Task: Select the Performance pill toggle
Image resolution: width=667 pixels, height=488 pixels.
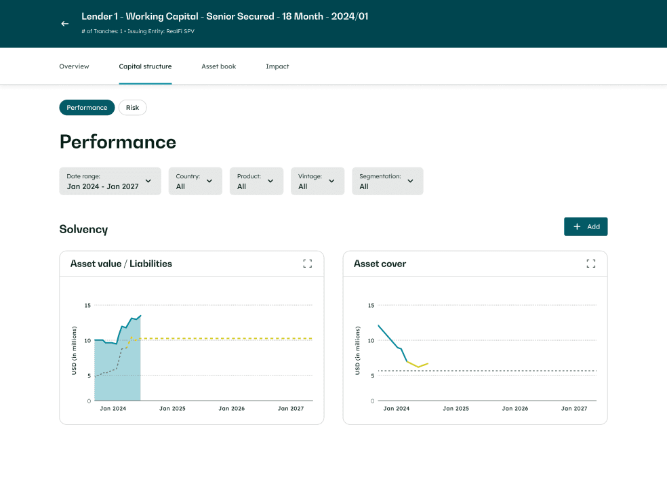Action: point(87,108)
